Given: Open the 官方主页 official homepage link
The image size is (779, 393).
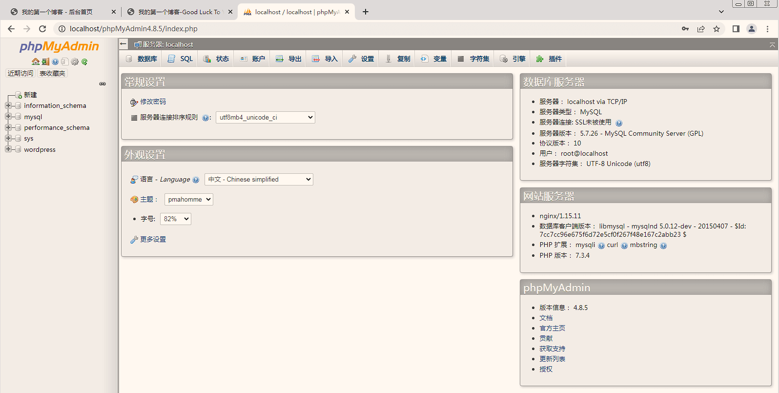Looking at the screenshot, I should point(552,328).
